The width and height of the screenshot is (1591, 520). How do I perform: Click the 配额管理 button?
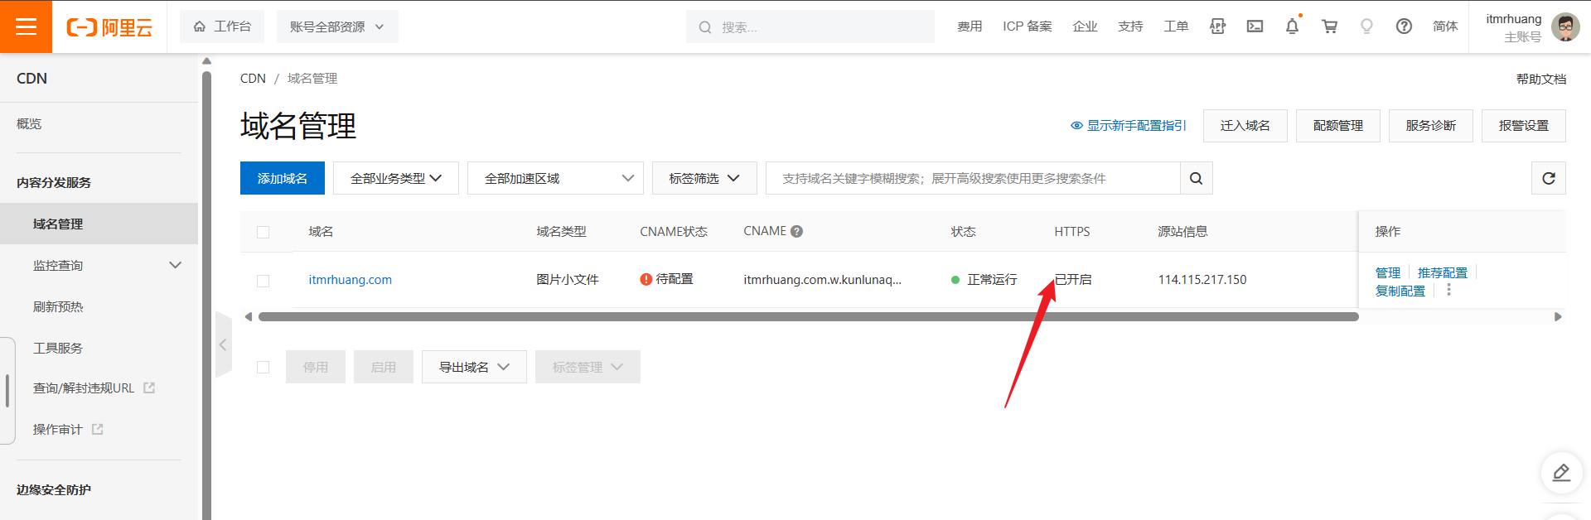point(1338,126)
